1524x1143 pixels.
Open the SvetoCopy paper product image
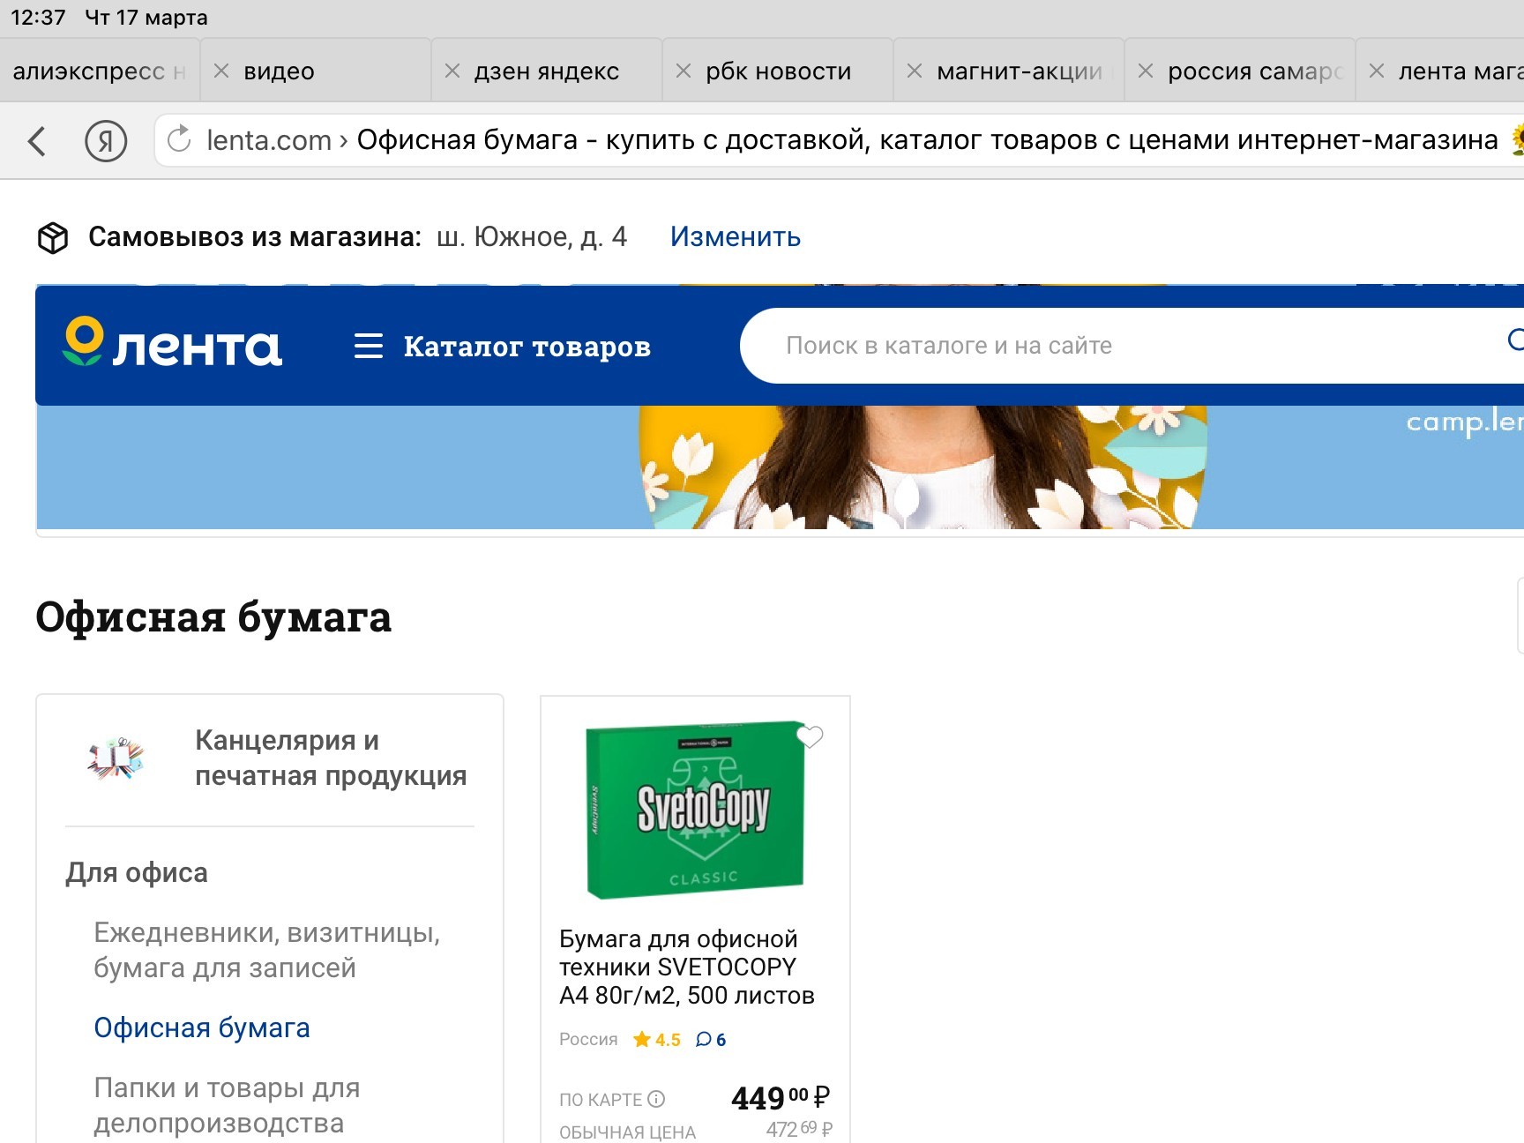tap(696, 811)
